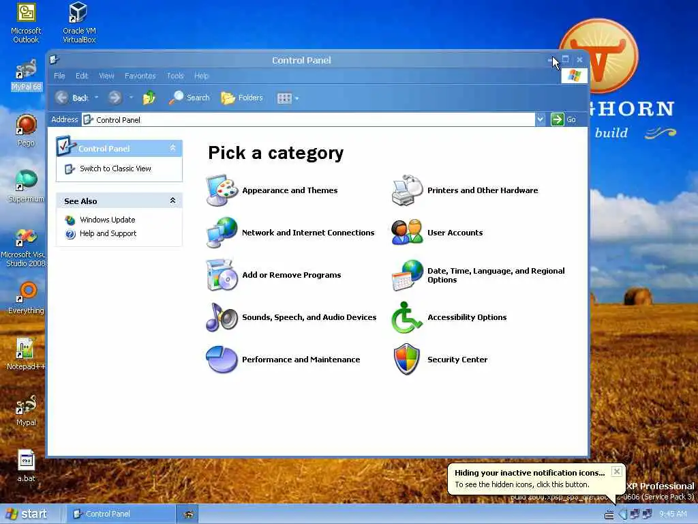Click the User Accounts text link
Image resolution: width=698 pixels, height=524 pixels.
pos(455,233)
